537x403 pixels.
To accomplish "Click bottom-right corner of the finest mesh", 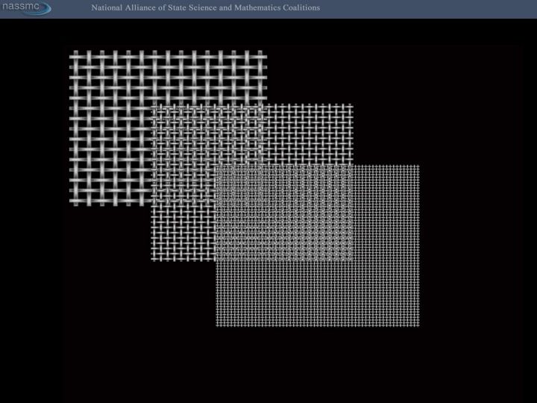I will pyautogui.click(x=417, y=324).
